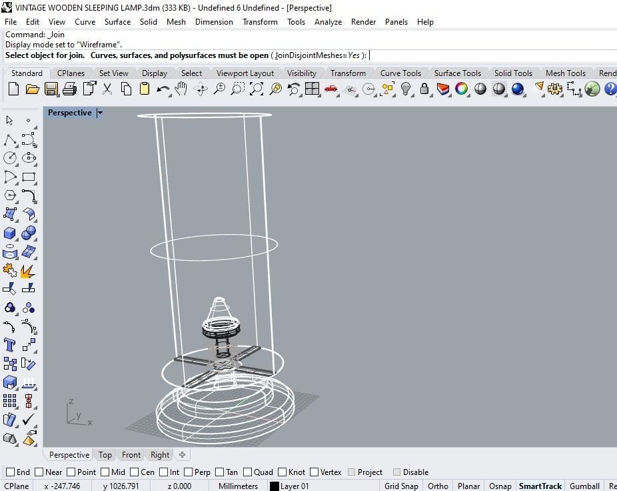Click the Zoom Extents icon
Screen dimensions: 617x491
click(x=257, y=89)
